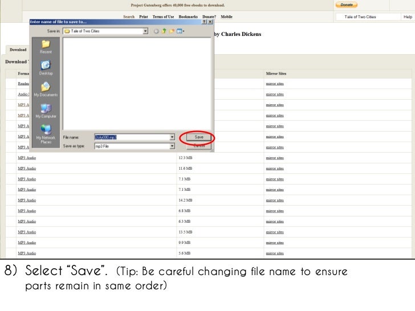Screen dimensions: 415x311
Task: Open the Download tab
Action: pos(18,50)
